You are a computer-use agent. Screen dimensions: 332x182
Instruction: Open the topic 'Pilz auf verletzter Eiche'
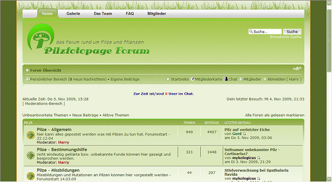point(247,130)
